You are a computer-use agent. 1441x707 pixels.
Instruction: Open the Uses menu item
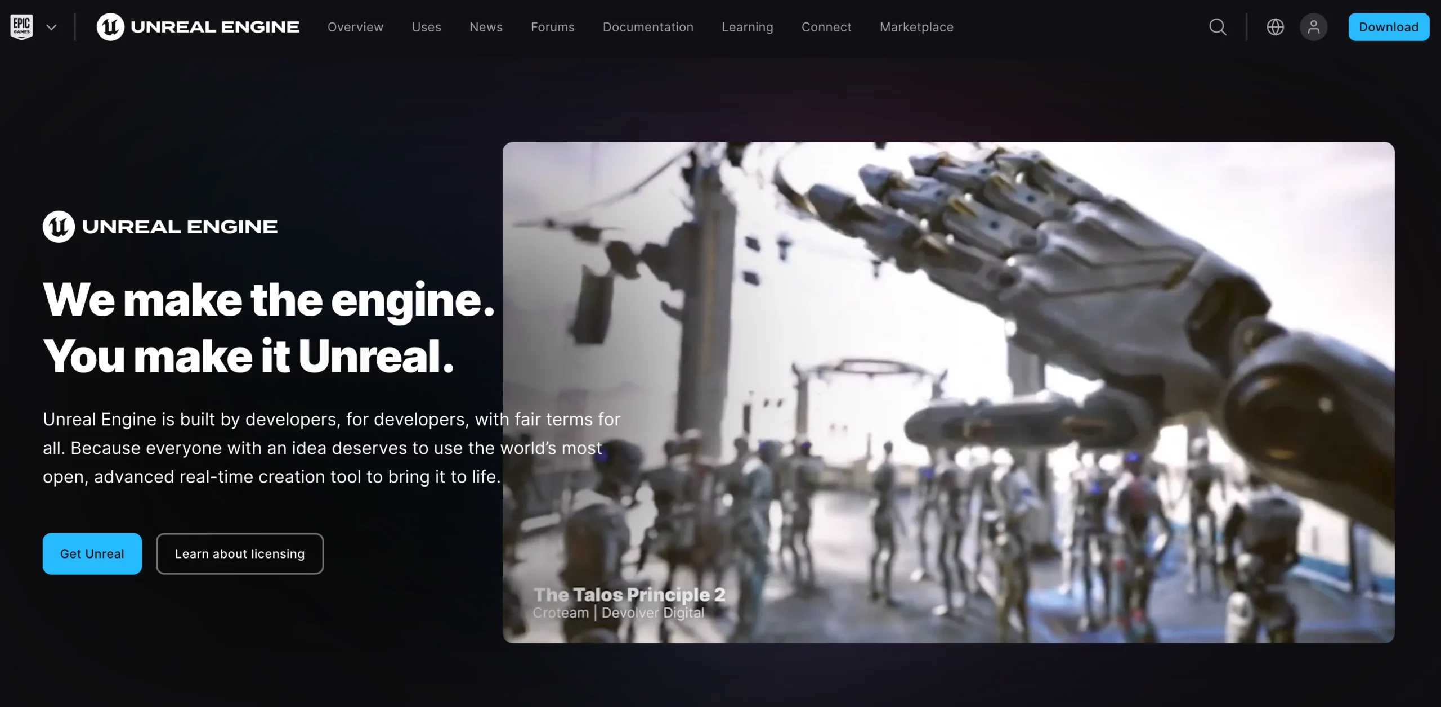coord(426,27)
